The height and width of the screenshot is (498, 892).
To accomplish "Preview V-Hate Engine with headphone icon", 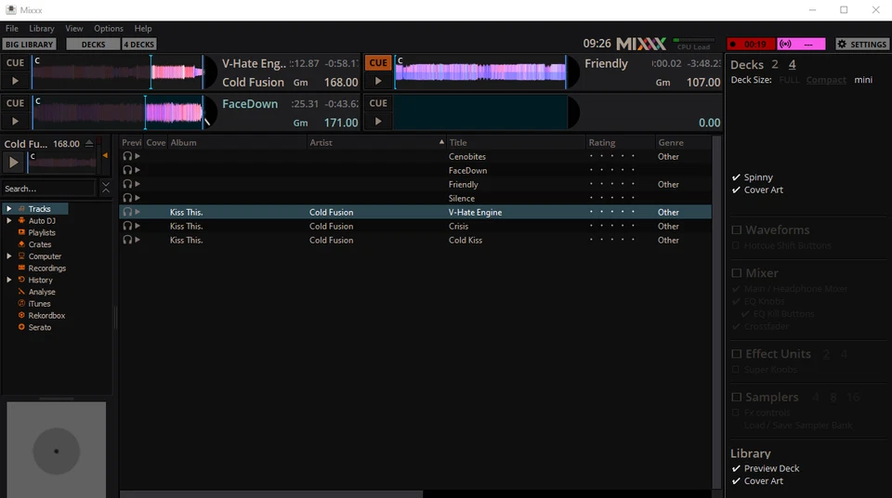I will coord(127,212).
